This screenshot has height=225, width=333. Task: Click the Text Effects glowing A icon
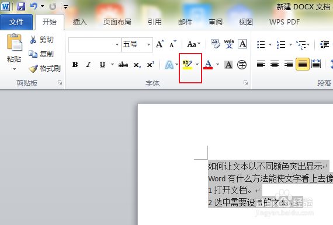click(x=169, y=65)
